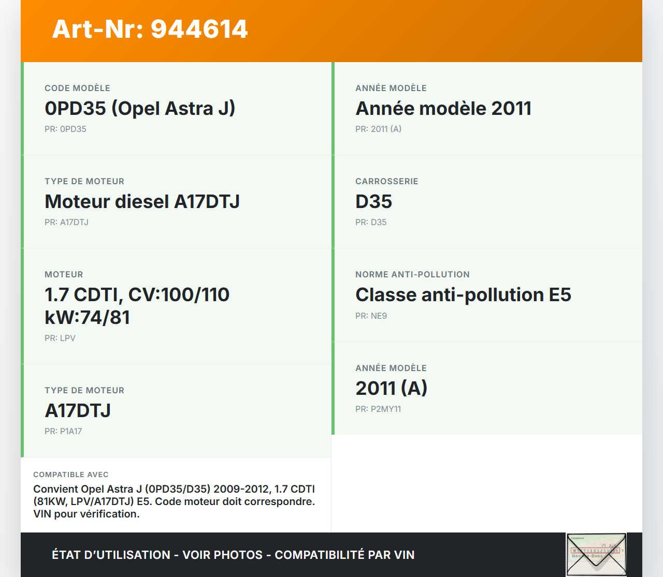Viewport: 663px width, 577px height.
Task: Click the Norme anti-pollution label
Action: tap(412, 274)
